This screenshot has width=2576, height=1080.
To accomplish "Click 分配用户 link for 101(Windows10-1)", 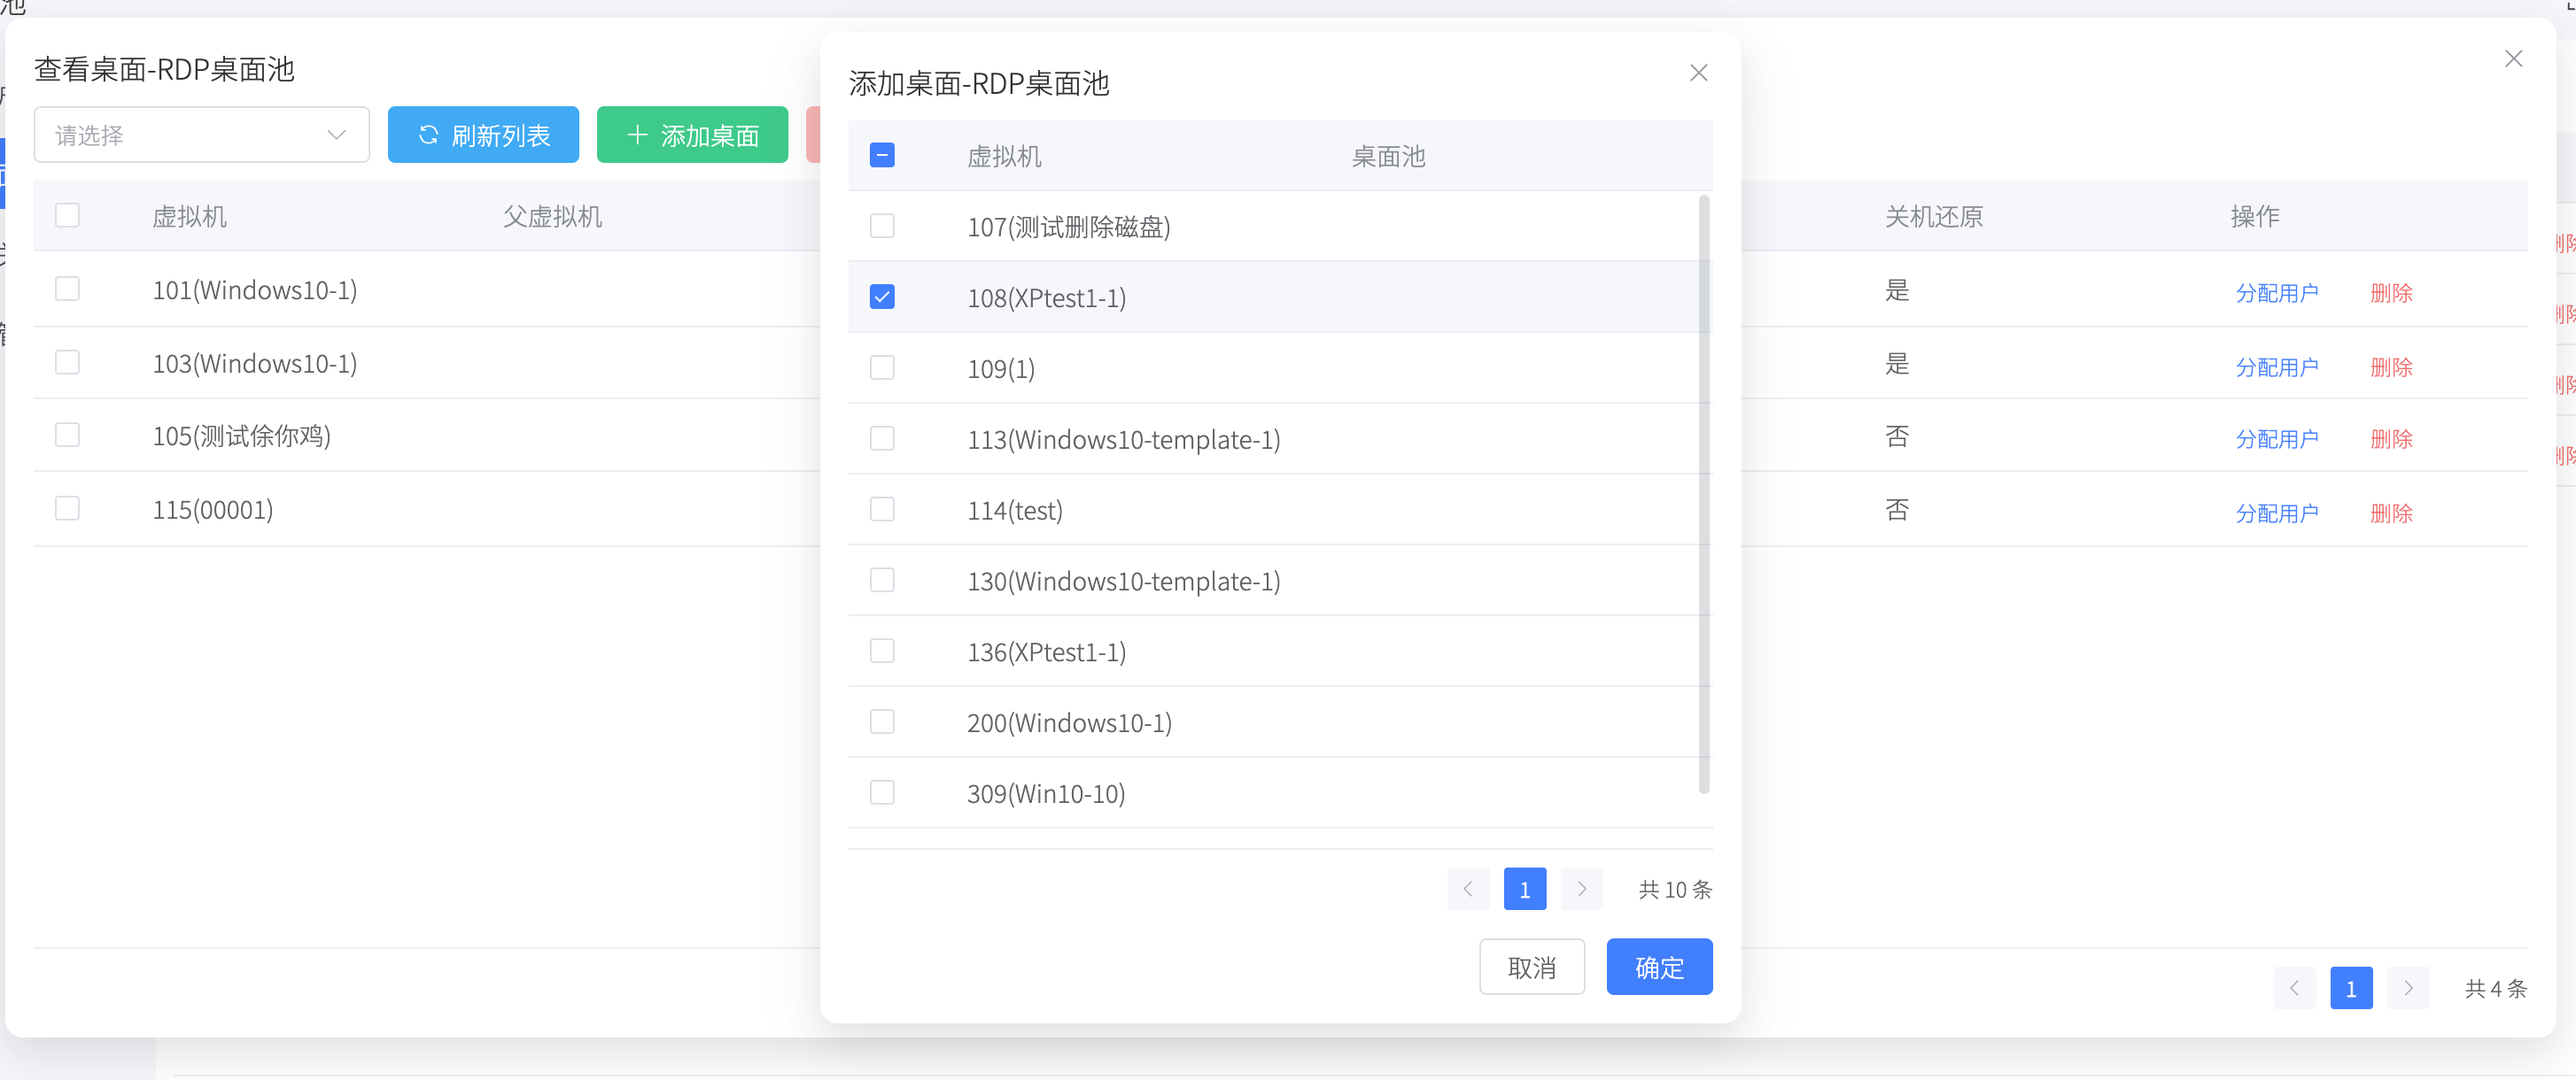I will (x=2276, y=293).
